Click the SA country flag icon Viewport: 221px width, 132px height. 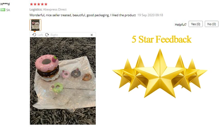(3, 10)
